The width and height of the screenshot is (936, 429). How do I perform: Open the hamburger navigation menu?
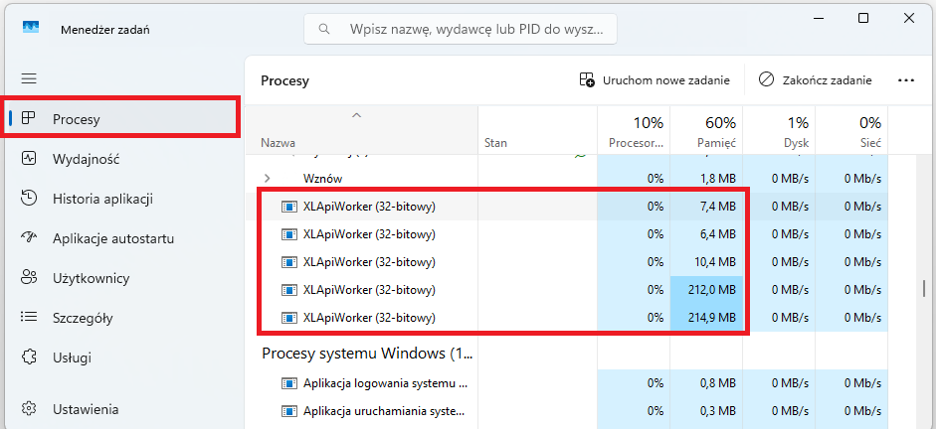coord(29,78)
